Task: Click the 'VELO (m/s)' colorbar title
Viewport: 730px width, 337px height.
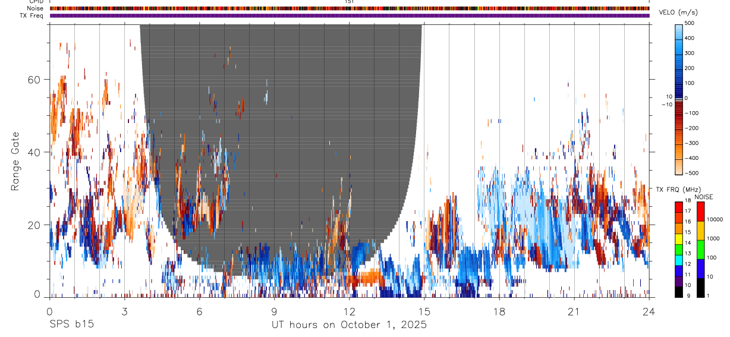Action: coord(678,14)
